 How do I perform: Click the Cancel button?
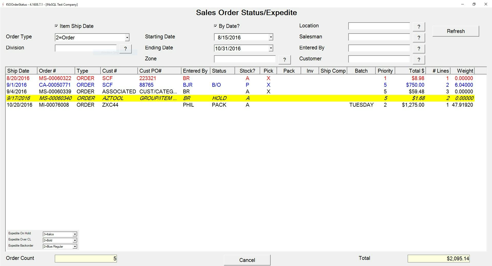(x=247, y=260)
